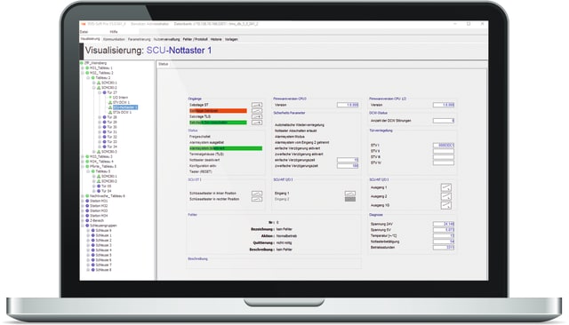Click the small green icon of I/O Intern
The image size is (569, 325).
110,98
